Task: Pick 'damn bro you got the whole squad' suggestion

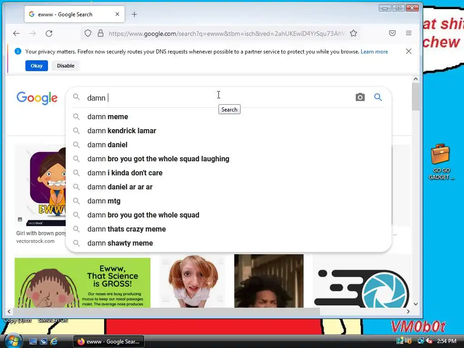Action: (229, 215)
